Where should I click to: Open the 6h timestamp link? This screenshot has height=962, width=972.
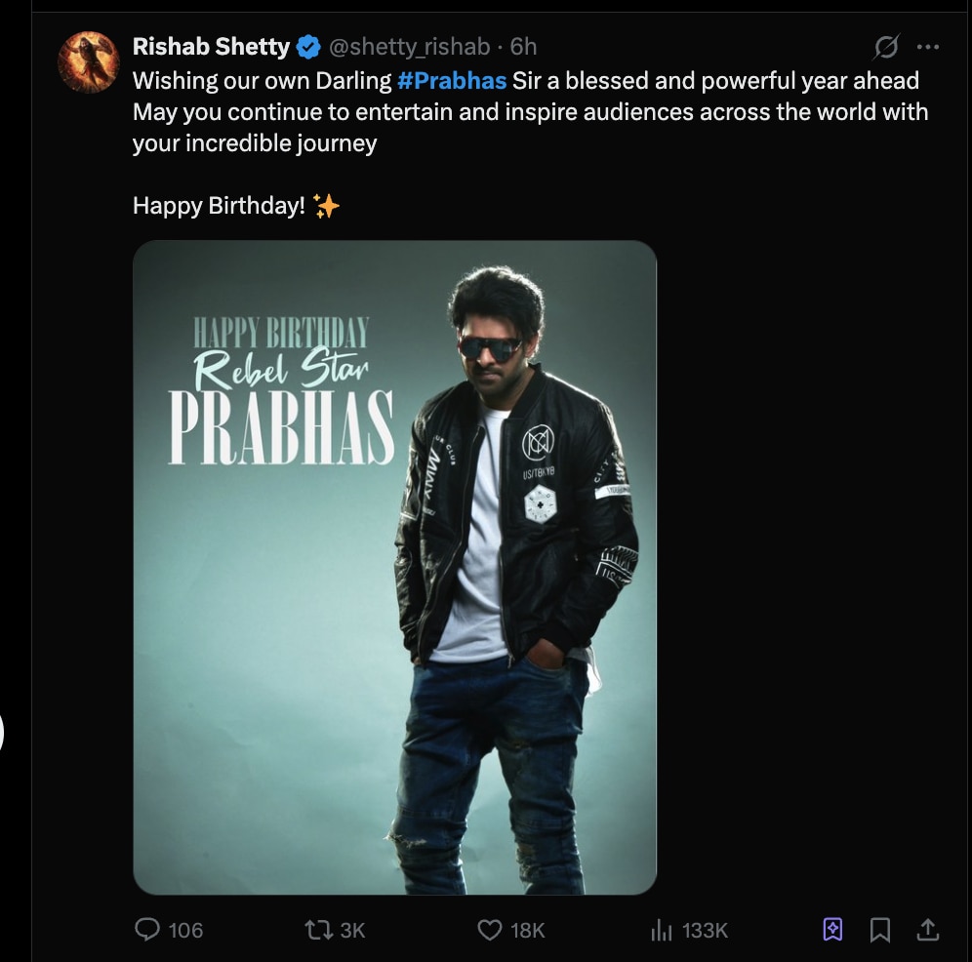[x=524, y=47]
